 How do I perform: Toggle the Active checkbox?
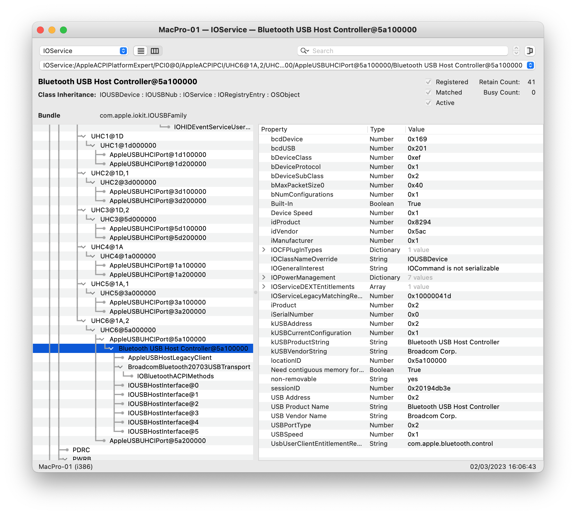(x=428, y=103)
